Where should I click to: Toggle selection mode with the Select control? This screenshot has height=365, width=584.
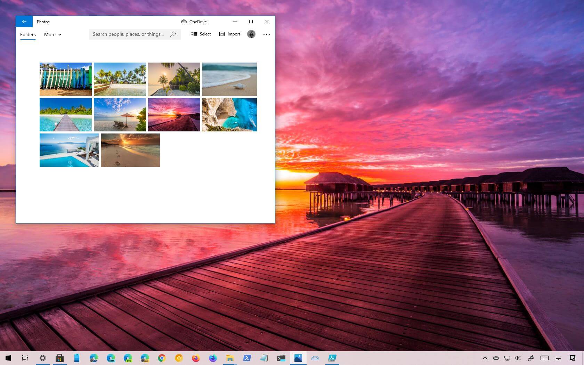point(201,34)
